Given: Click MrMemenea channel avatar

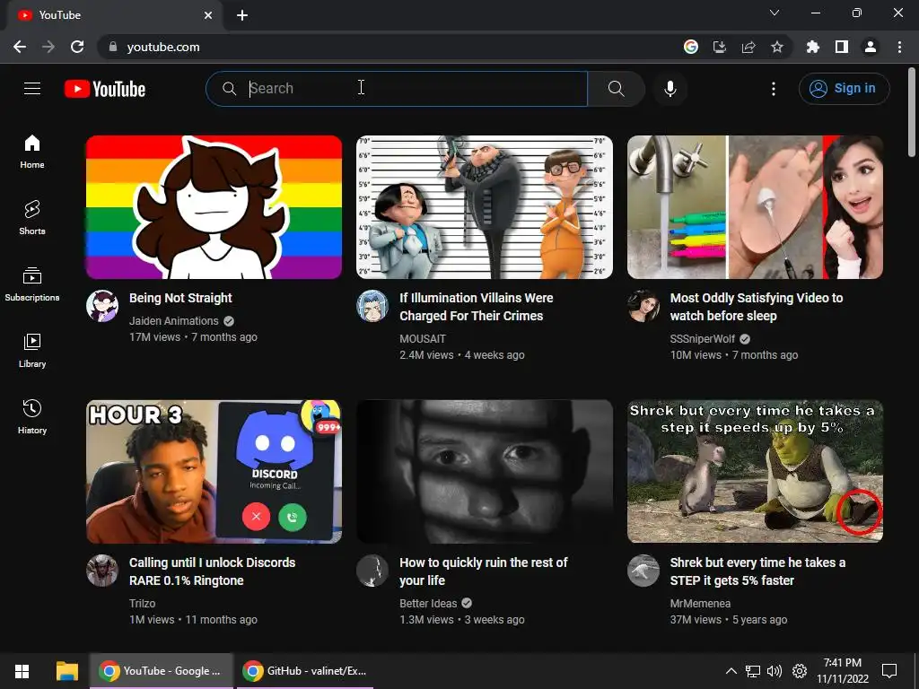Looking at the screenshot, I should point(643,571).
